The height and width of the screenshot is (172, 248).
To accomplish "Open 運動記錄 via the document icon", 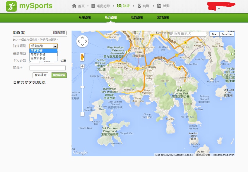I will pyautogui.click(x=93, y=6).
